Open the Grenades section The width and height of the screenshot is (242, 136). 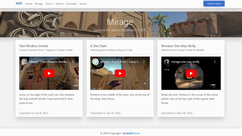tap(71, 4)
